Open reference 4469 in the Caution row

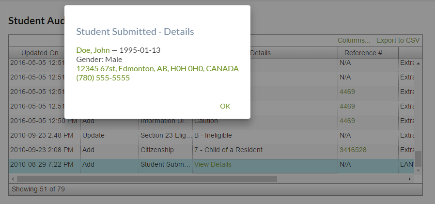(347, 121)
